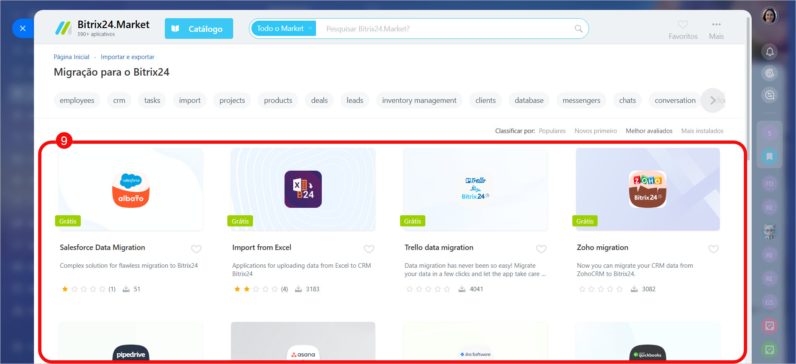Filter by import tag
This screenshot has height=364, width=796.
(190, 100)
